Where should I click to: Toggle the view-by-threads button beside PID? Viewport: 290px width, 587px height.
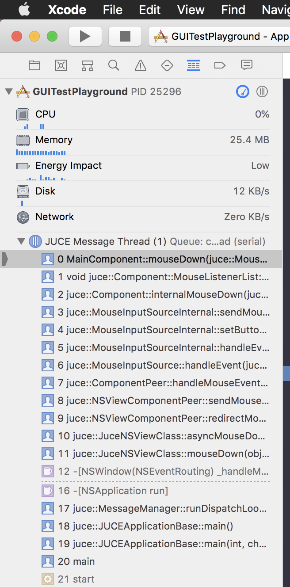coord(262,91)
